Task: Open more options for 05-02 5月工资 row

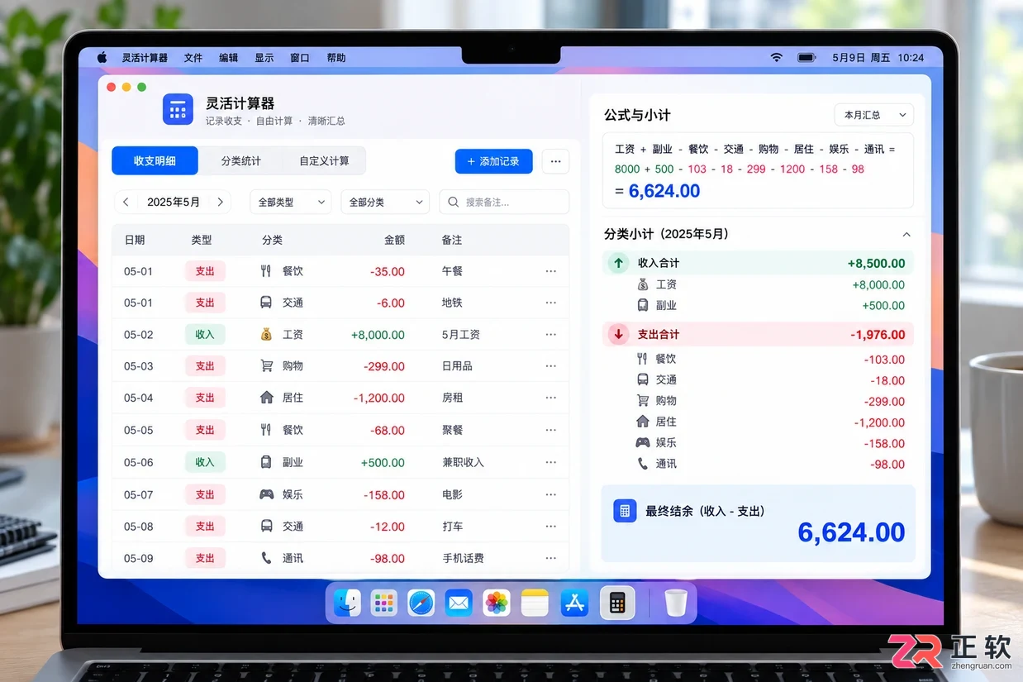Action: pos(551,335)
